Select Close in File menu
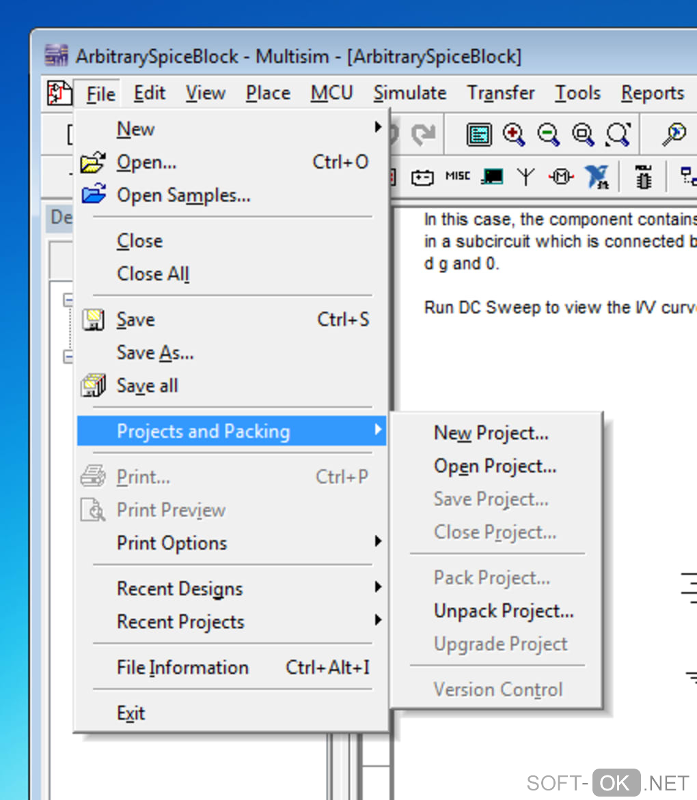 point(232,241)
